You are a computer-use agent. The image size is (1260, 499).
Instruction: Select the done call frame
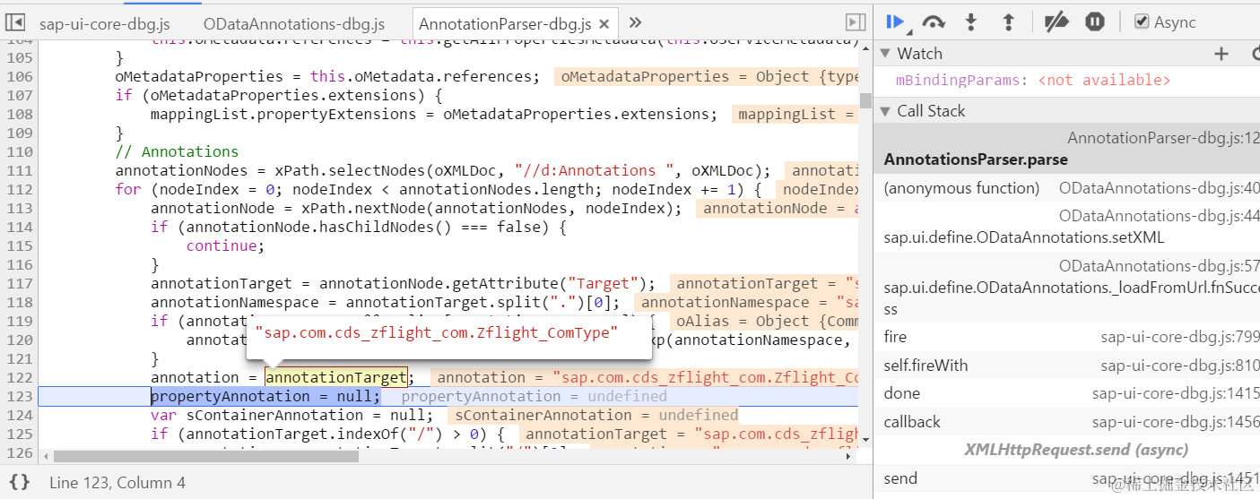tap(1066, 393)
